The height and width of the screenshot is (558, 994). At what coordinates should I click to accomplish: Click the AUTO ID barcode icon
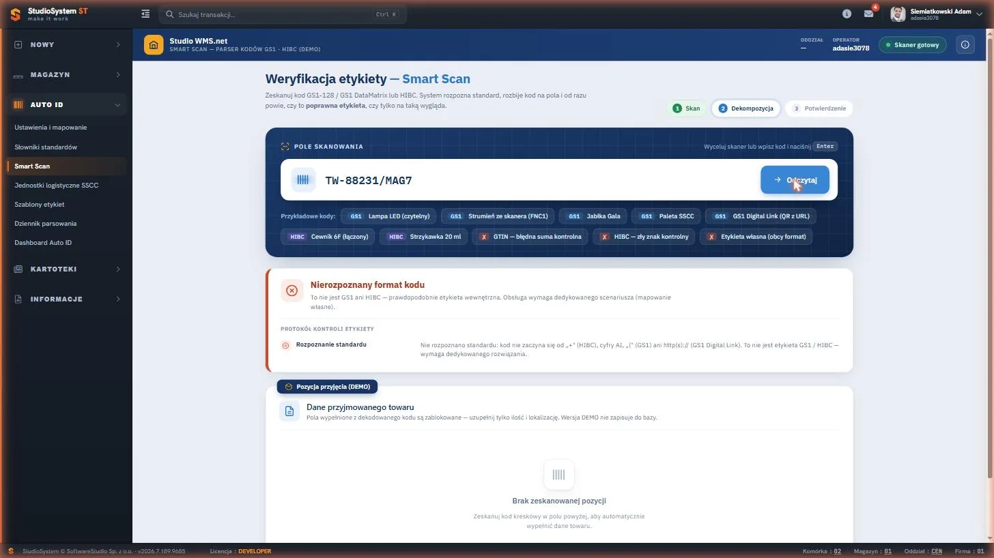click(18, 105)
